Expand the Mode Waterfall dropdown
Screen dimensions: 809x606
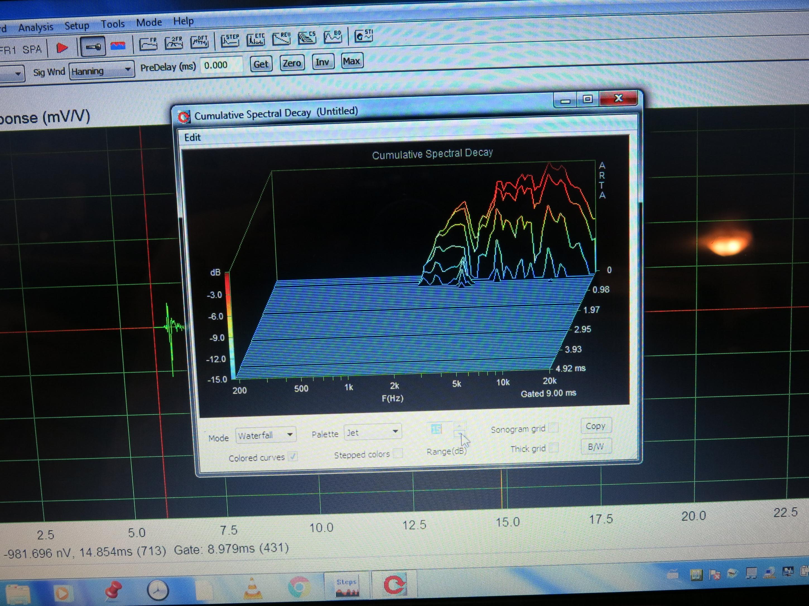(x=266, y=435)
